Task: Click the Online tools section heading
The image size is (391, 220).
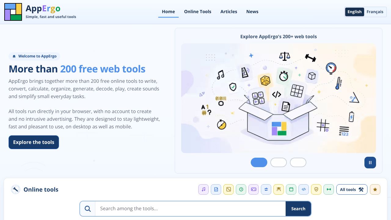Action: coord(41,190)
